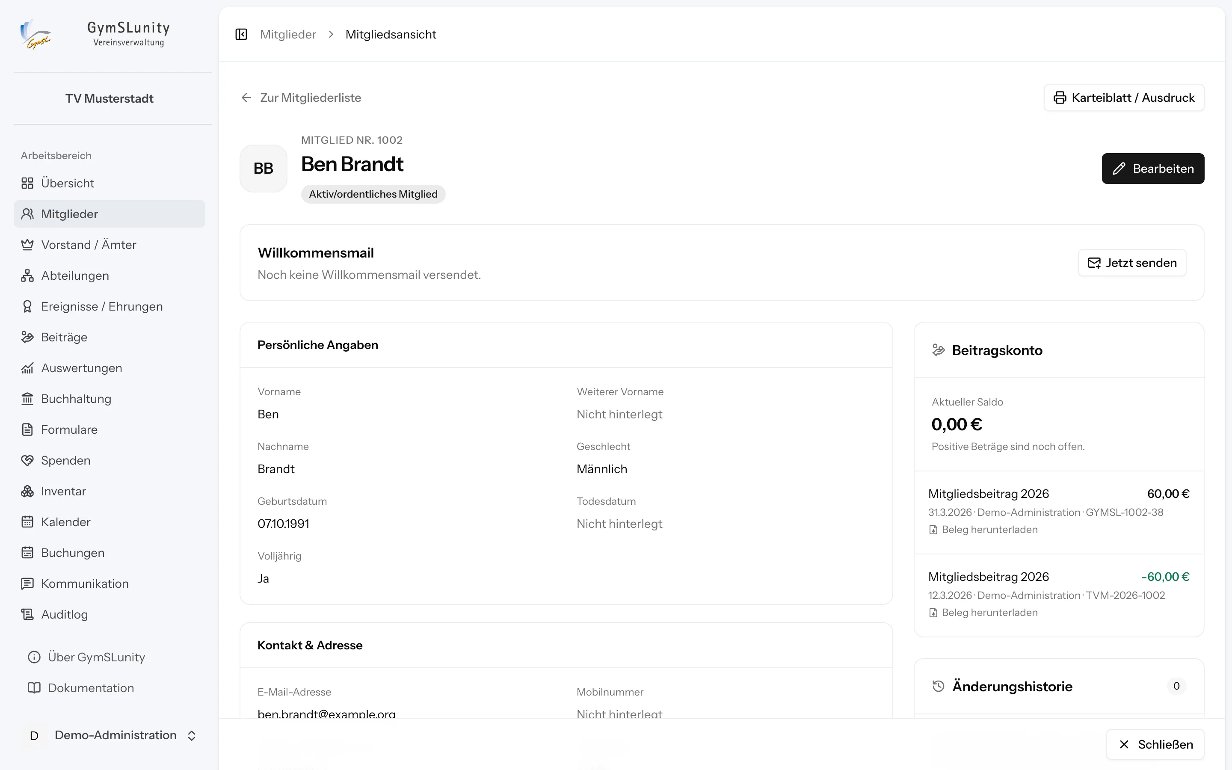The image size is (1232, 770).
Task: Click the GymSLunity logo
Action: [36, 34]
